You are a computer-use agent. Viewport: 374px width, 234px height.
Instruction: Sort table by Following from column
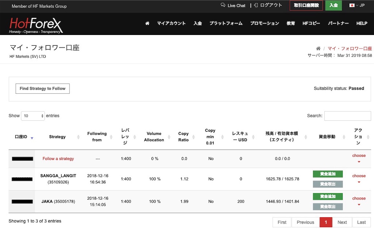click(111, 137)
